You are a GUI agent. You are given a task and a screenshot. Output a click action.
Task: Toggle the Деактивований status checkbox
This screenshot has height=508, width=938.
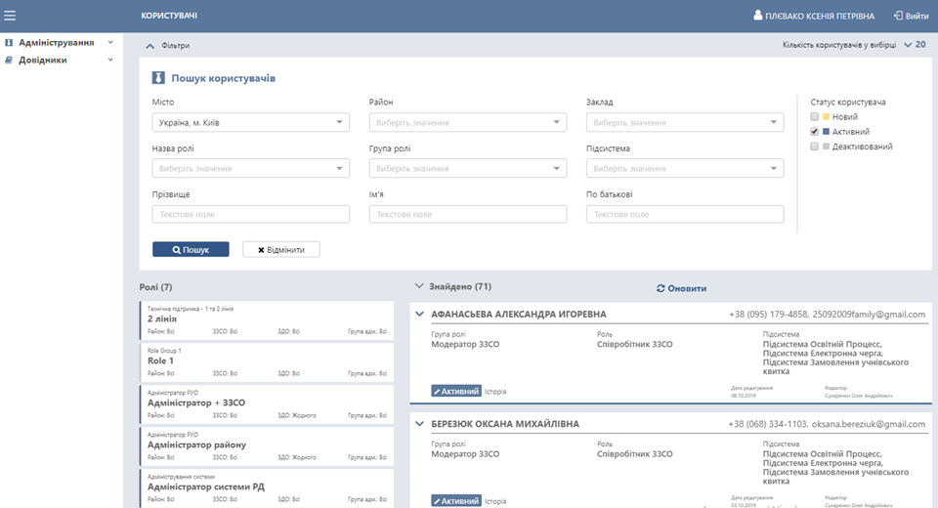click(x=814, y=147)
